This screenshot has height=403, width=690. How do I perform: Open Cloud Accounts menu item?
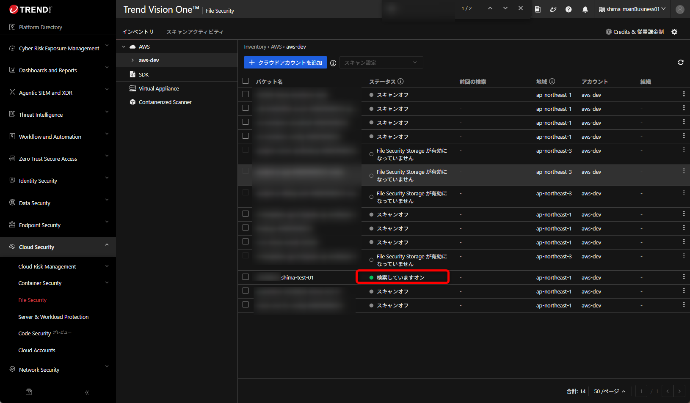37,350
